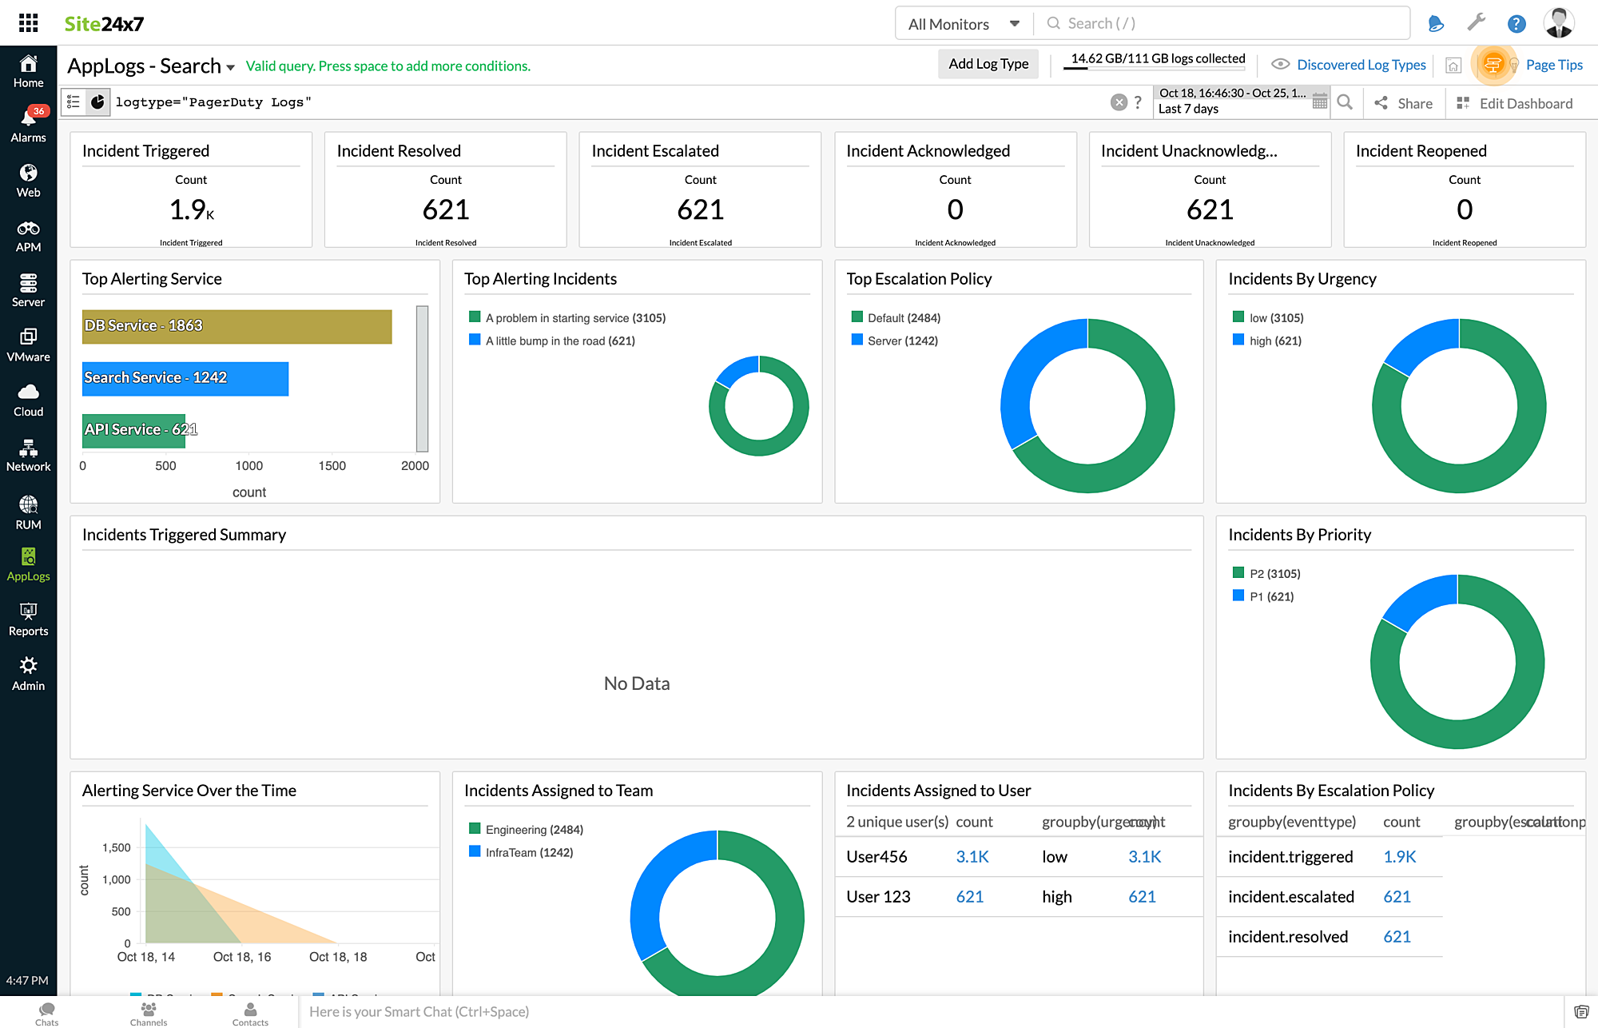Click the magnifier icon to run the search
The height and width of the screenshot is (1028, 1598).
click(x=1346, y=102)
